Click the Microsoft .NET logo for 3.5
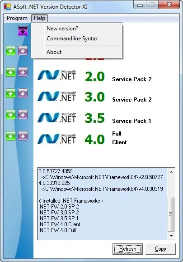The image size is (183, 262). pyautogui.click(x=56, y=117)
